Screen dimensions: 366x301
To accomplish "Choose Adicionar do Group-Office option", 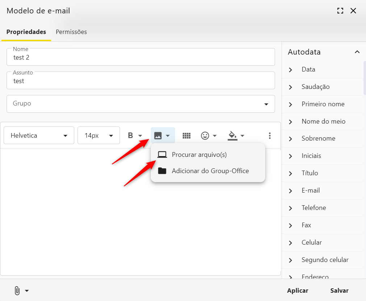I will pyautogui.click(x=210, y=171).
